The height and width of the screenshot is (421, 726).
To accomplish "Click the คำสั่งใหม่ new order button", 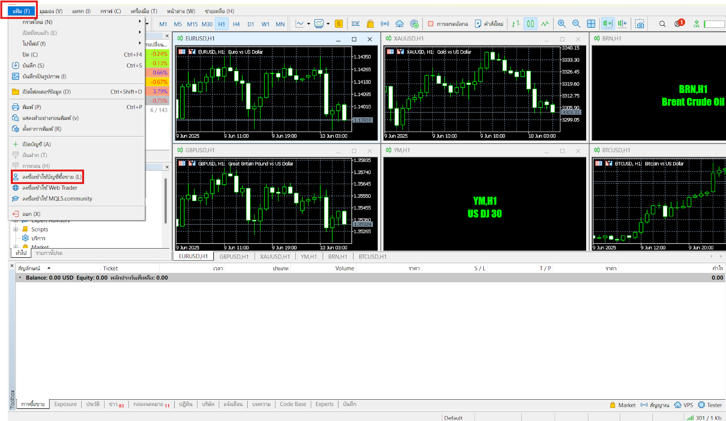I will pos(489,24).
